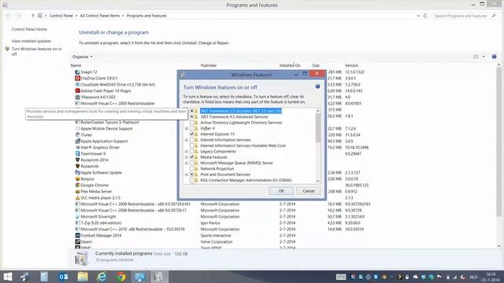Open File Explorer from the taskbar
Viewport: 504px width, 283px height.
[x=83, y=277]
